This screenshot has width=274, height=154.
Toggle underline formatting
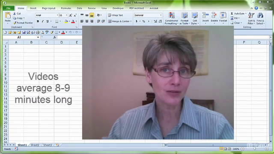[48, 21]
